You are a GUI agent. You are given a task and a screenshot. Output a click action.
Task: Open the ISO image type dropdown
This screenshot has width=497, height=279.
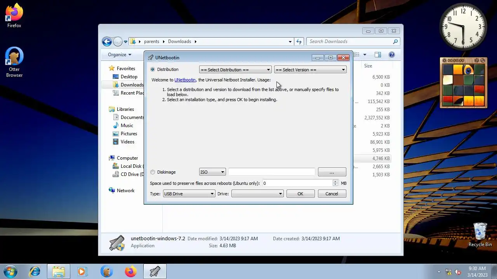(212, 172)
